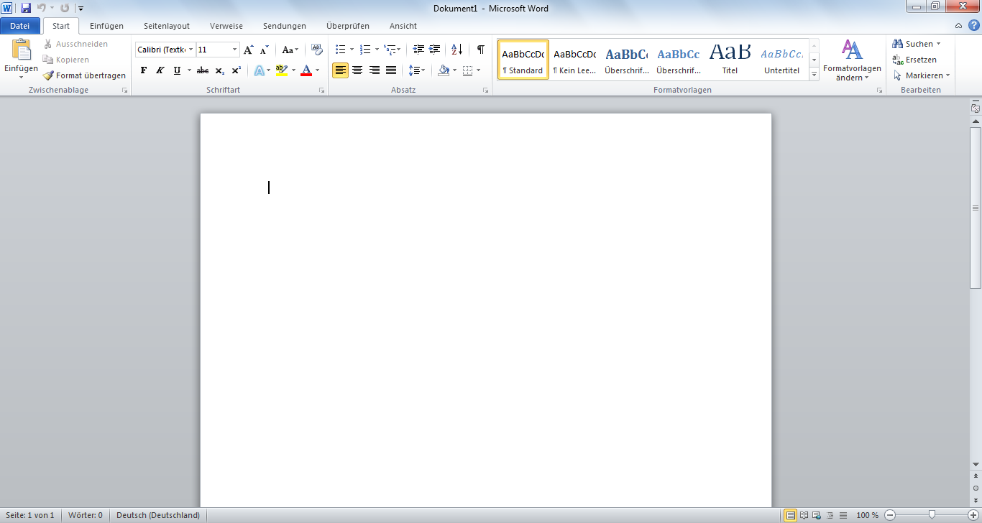982x523 pixels.
Task: Click Deutsch (Deutschland) language in status bar
Action: tap(158, 515)
